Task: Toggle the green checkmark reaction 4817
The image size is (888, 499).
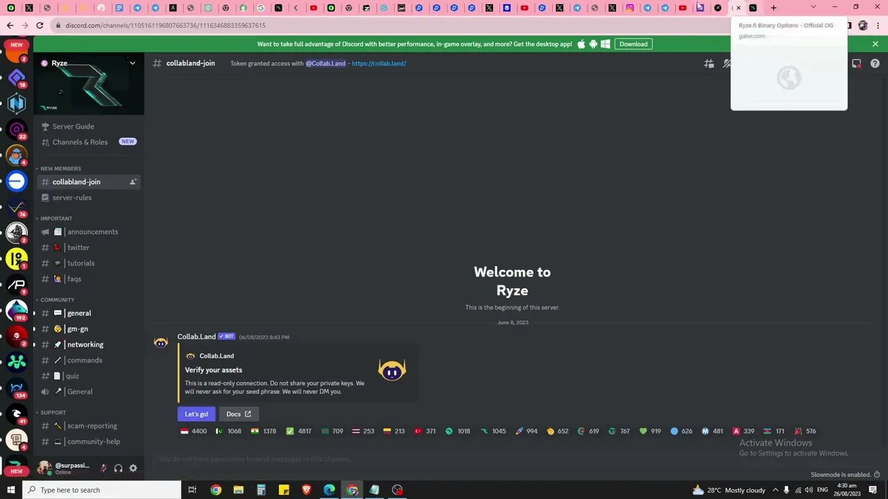Action: point(299,431)
